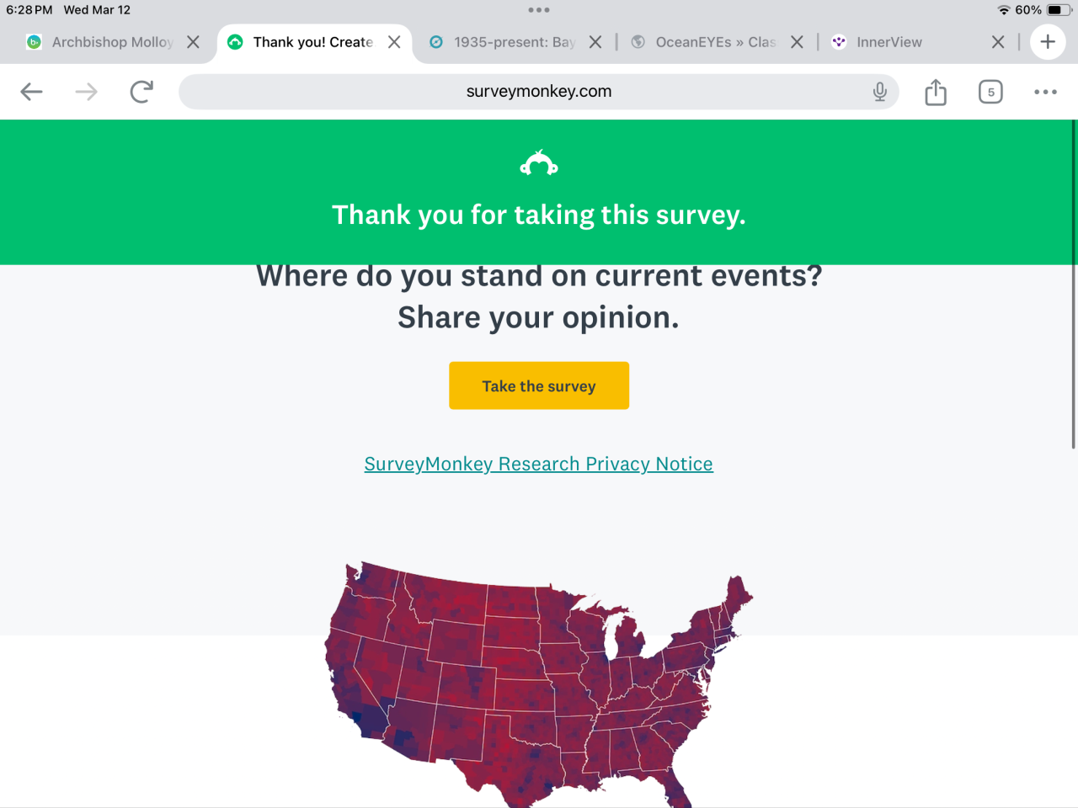Open the tab switcher showing 5 tabs
Viewport: 1078px width, 808px height.
click(990, 92)
